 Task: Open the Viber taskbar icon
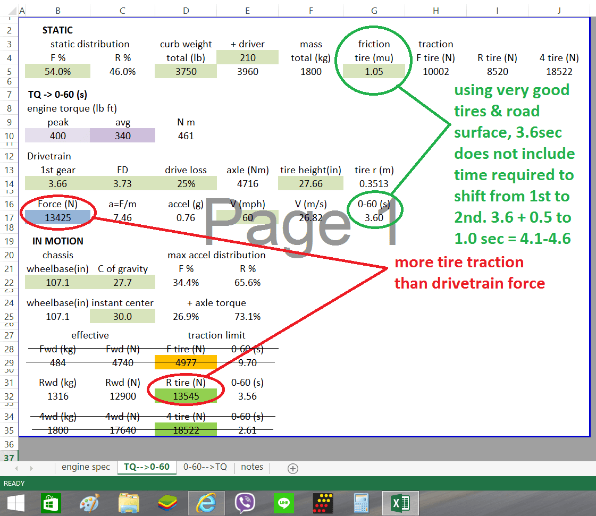coord(245,503)
